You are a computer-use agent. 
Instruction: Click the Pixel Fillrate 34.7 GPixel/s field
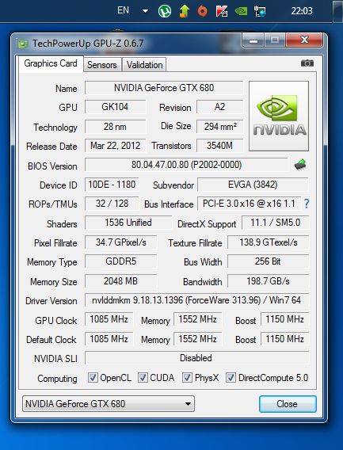(x=121, y=242)
